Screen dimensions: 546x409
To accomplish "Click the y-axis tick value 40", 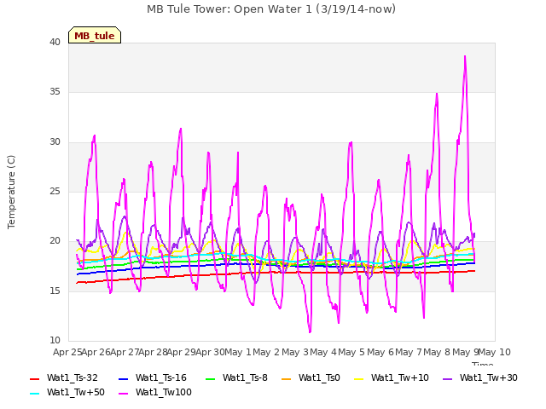I will pos(55,42).
